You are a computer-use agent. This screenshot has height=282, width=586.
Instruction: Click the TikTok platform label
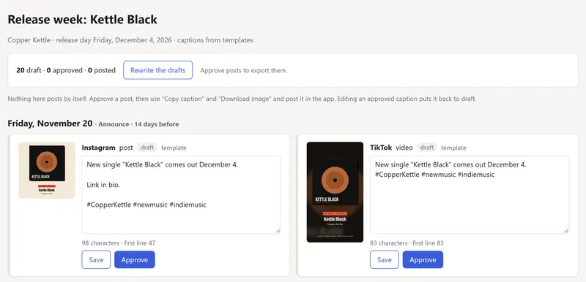click(x=381, y=148)
